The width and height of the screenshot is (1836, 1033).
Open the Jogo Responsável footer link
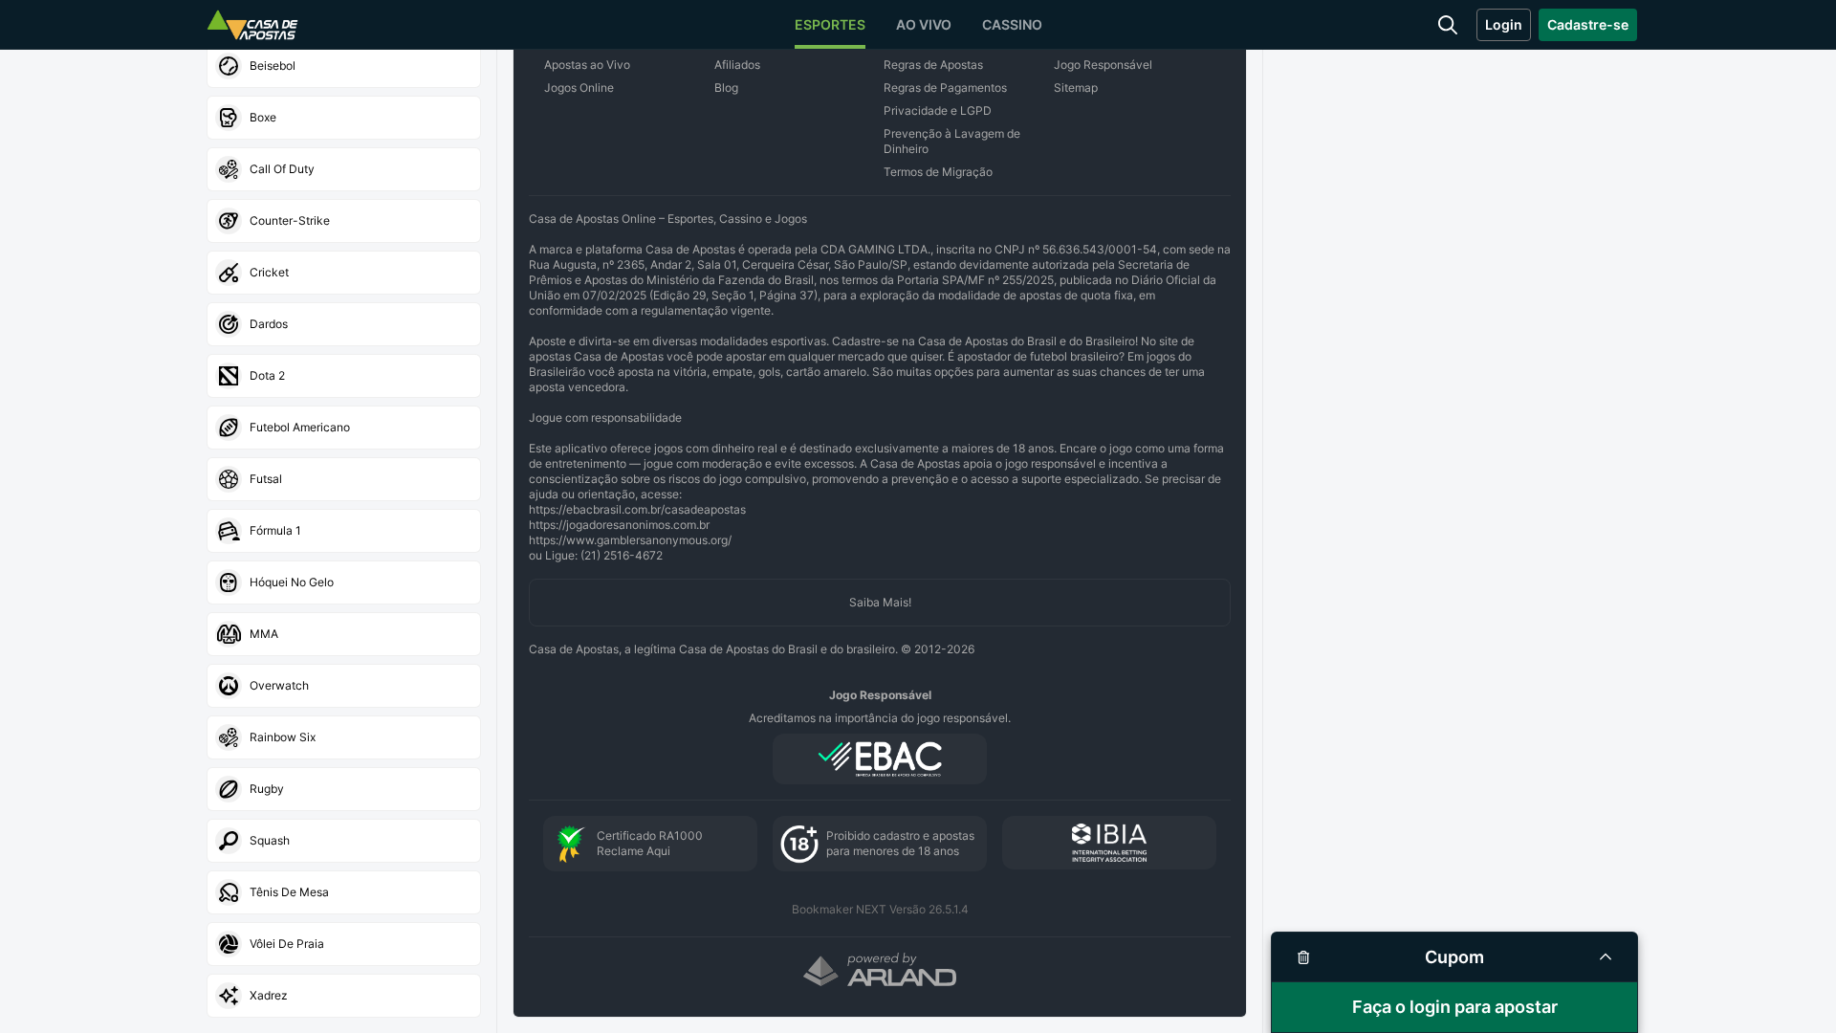point(1103,65)
